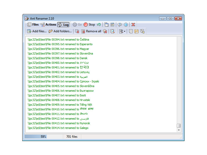
Task: Click the Save log floppy disk icon
Action: point(136,31)
